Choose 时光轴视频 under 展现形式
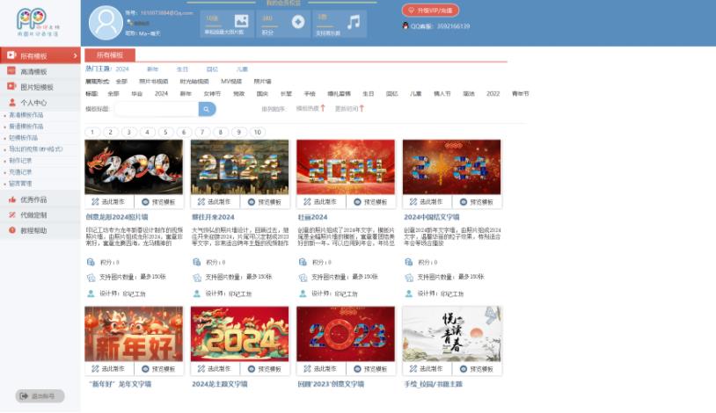 [x=194, y=81]
